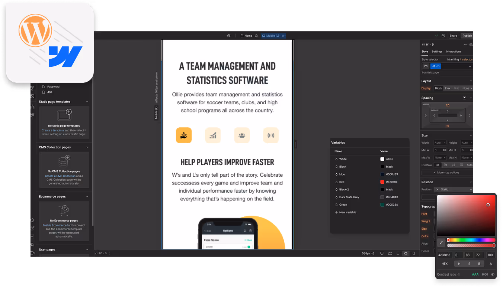Open the style selector dropdown arrow
Image resolution: width=503 pixels, height=288 pixels.
pyautogui.click(x=470, y=66)
